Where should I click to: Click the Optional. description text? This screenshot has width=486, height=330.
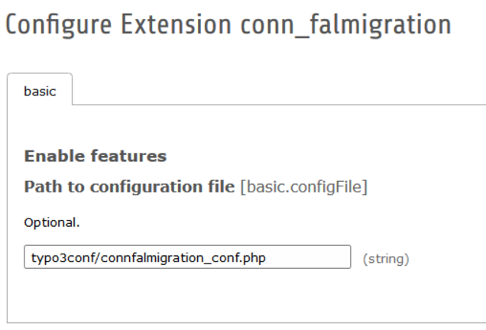click(51, 223)
